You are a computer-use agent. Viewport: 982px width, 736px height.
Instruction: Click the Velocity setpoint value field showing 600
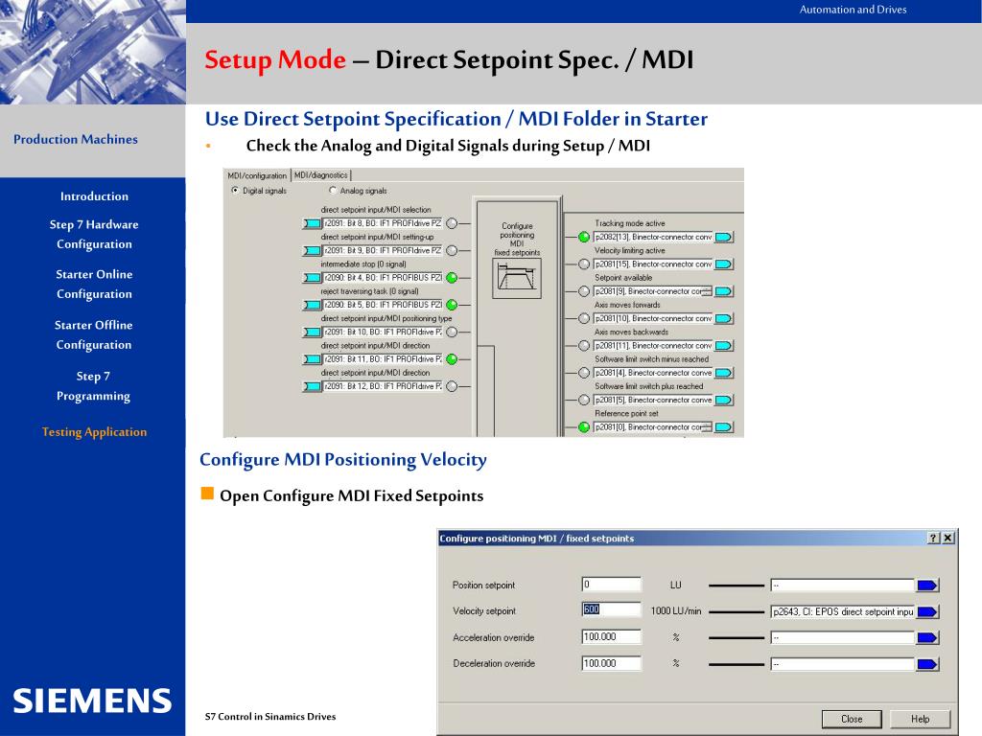(x=611, y=609)
